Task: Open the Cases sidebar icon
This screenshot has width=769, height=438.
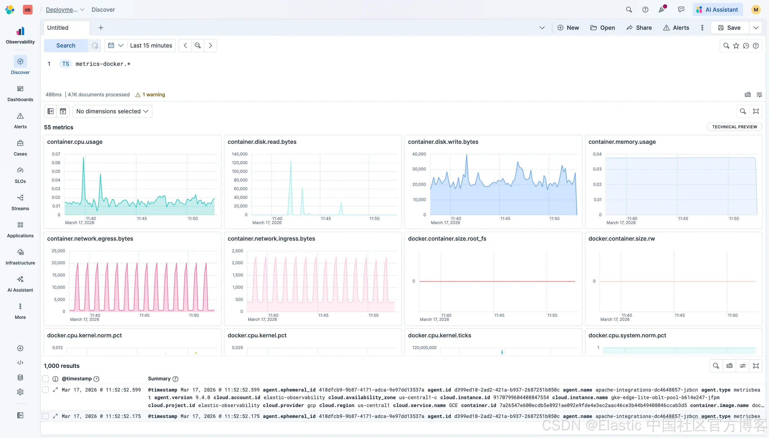Action: pyautogui.click(x=20, y=147)
